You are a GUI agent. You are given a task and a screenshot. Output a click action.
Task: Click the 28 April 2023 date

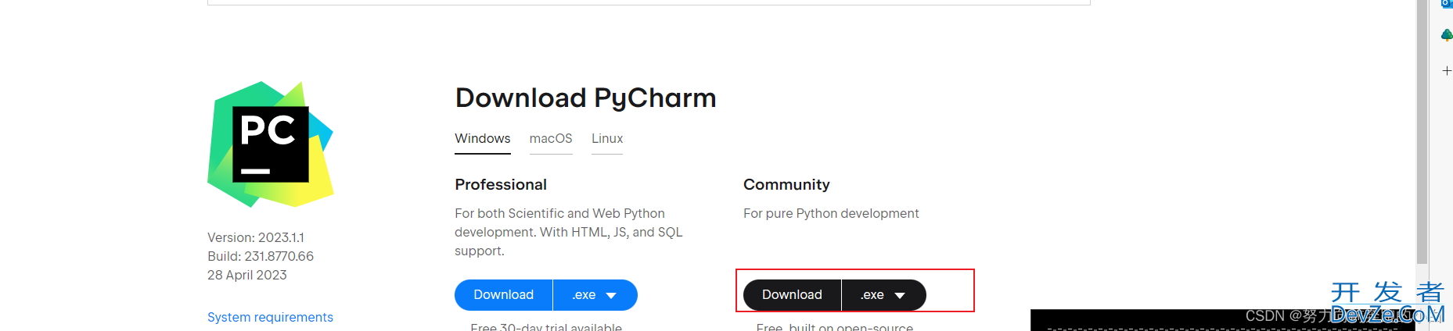click(x=247, y=275)
